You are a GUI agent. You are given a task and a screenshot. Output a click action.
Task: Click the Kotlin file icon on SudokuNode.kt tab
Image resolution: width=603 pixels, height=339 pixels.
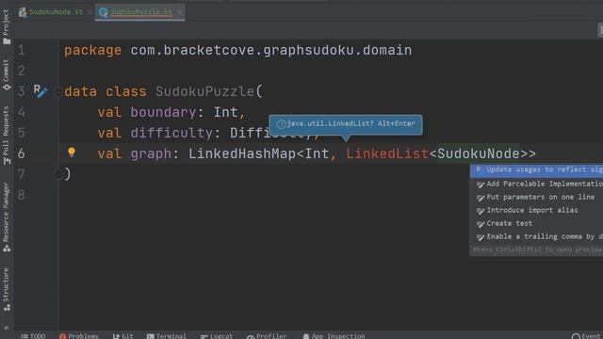pos(23,12)
